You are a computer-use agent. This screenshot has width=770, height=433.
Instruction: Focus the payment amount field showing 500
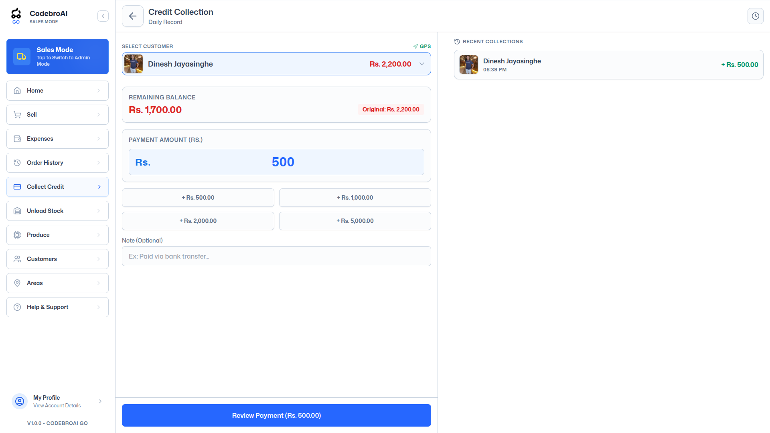(x=276, y=162)
